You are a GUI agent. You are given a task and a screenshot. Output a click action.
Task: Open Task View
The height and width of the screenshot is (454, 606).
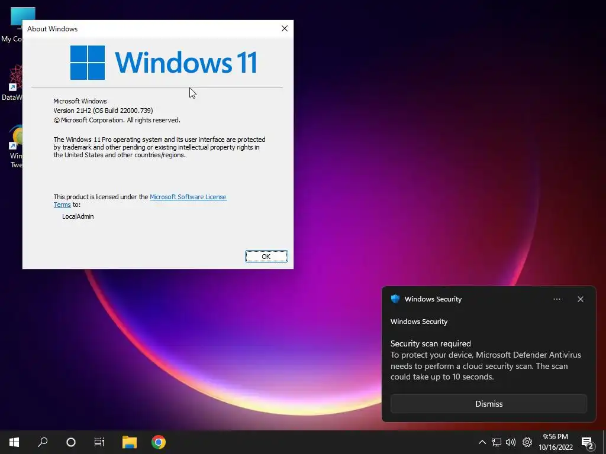pos(99,442)
